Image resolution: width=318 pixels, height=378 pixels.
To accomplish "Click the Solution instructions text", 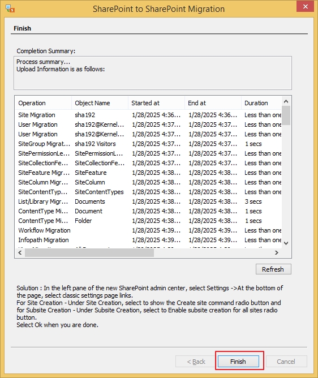I will click(149, 306).
